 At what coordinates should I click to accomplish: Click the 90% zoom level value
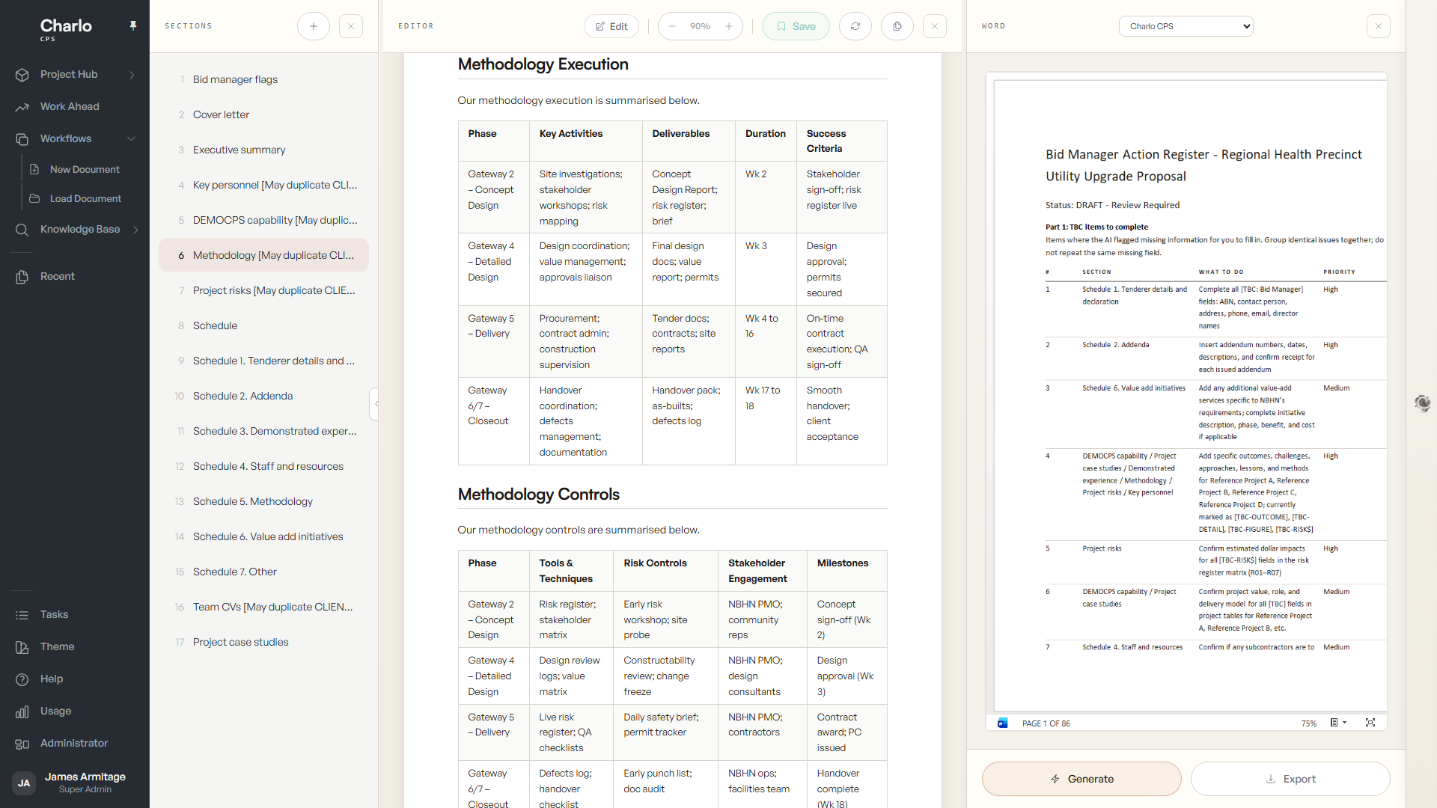(x=701, y=26)
